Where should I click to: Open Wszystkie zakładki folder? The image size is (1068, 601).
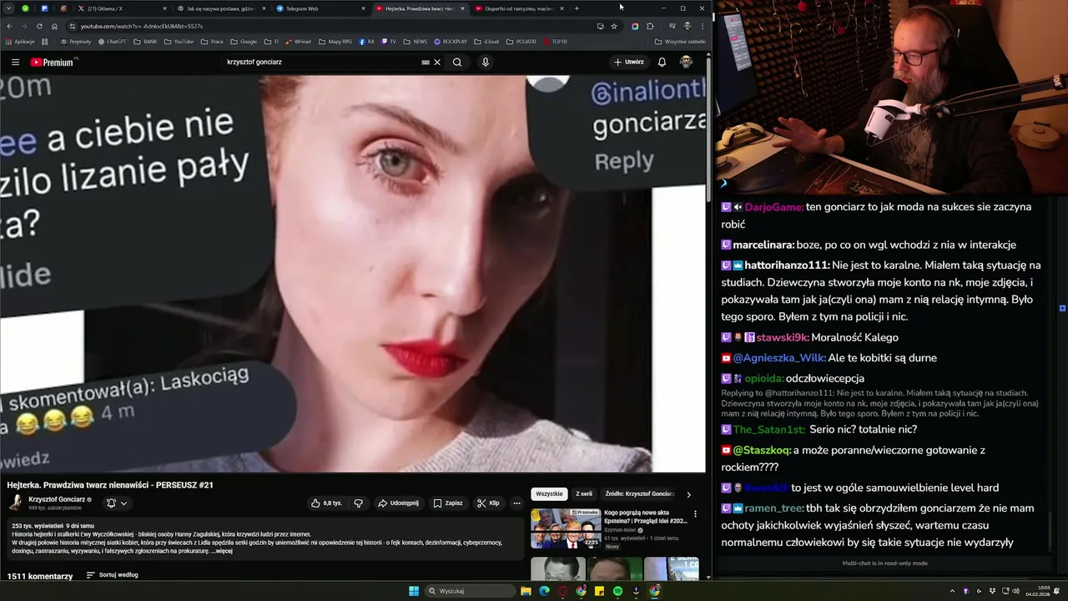[x=680, y=41]
